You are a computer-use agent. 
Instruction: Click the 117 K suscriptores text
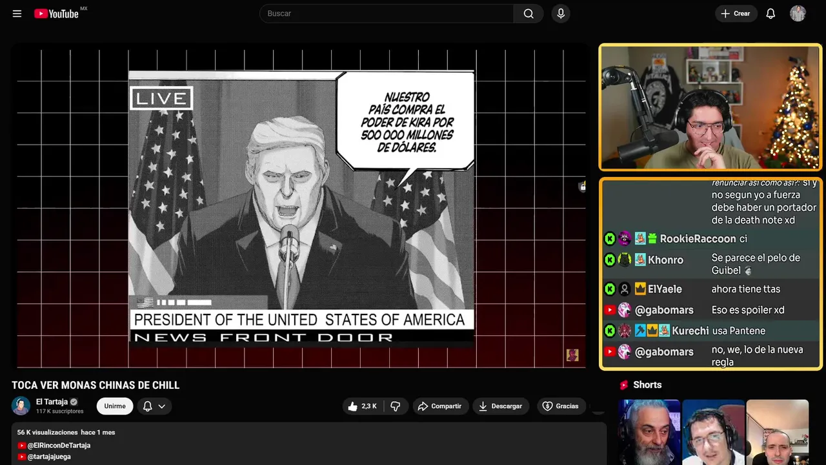[x=59, y=411]
